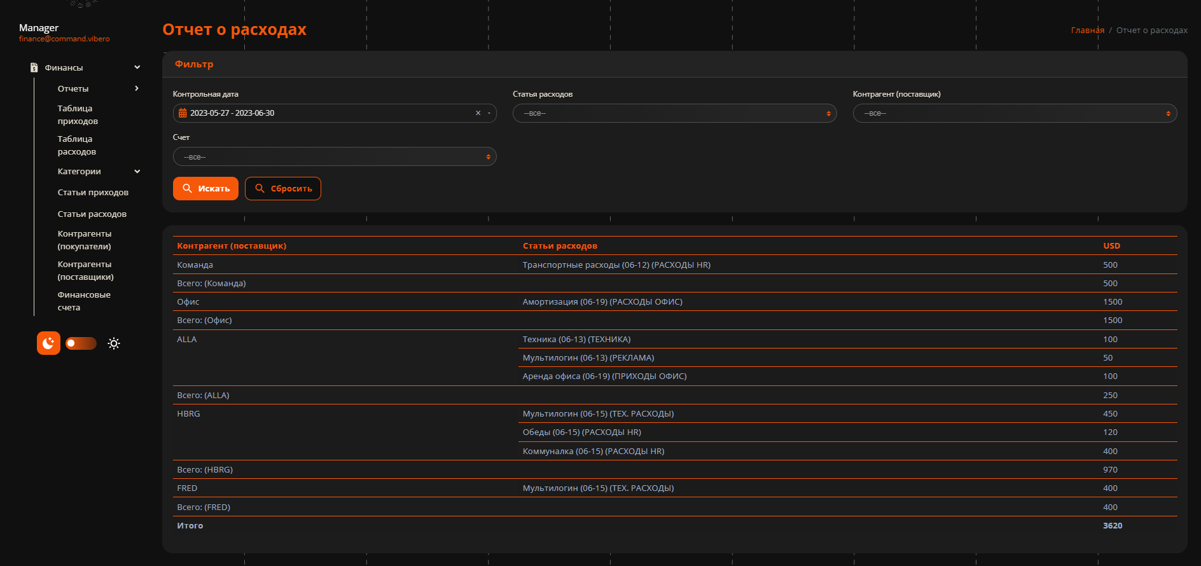Open Статьи приходов page
Image resolution: width=1201 pixels, height=566 pixels.
pyautogui.click(x=93, y=193)
